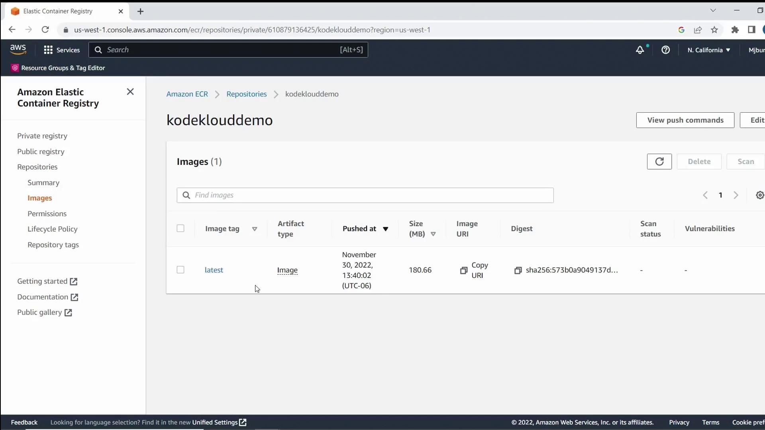Click View push commands button
Screen dimensions: 765x430
click(x=685, y=120)
